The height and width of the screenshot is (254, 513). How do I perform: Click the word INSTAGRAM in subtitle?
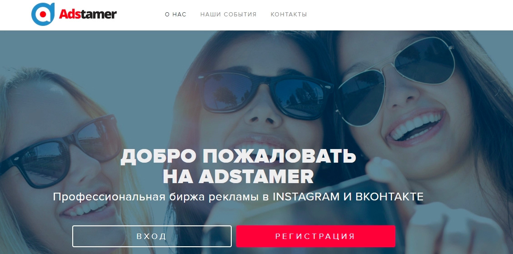tap(306, 197)
